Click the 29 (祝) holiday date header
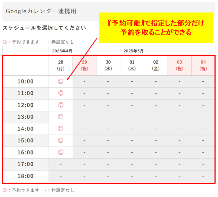 [84, 65]
